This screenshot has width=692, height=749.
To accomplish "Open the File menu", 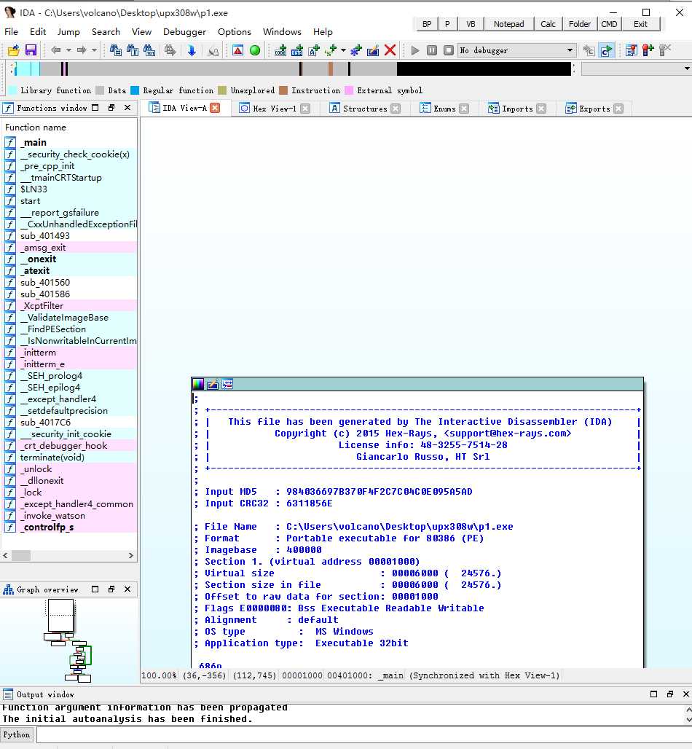I will point(11,31).
